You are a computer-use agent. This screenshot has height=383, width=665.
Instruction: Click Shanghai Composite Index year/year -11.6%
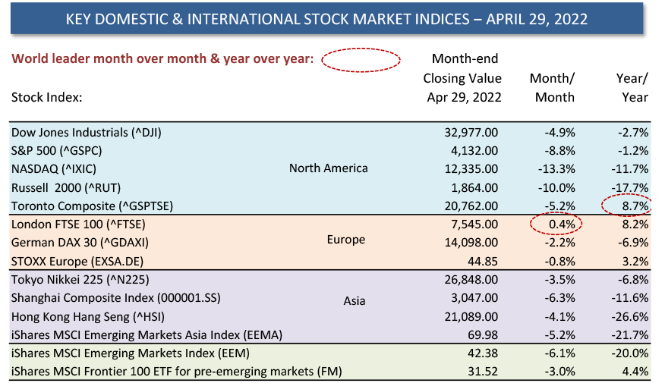[630, 298]
